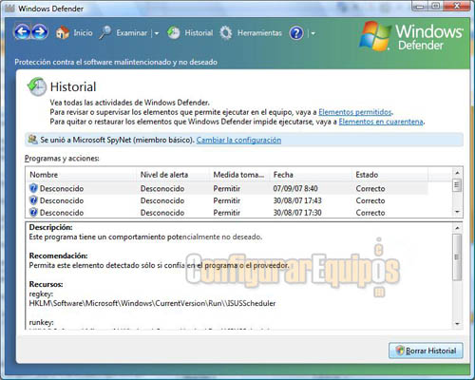The width and height of the screenshot is (475, 380).
Task: Select the Desconocido entry dated 07/09/07 8:40
Action: 227,188
